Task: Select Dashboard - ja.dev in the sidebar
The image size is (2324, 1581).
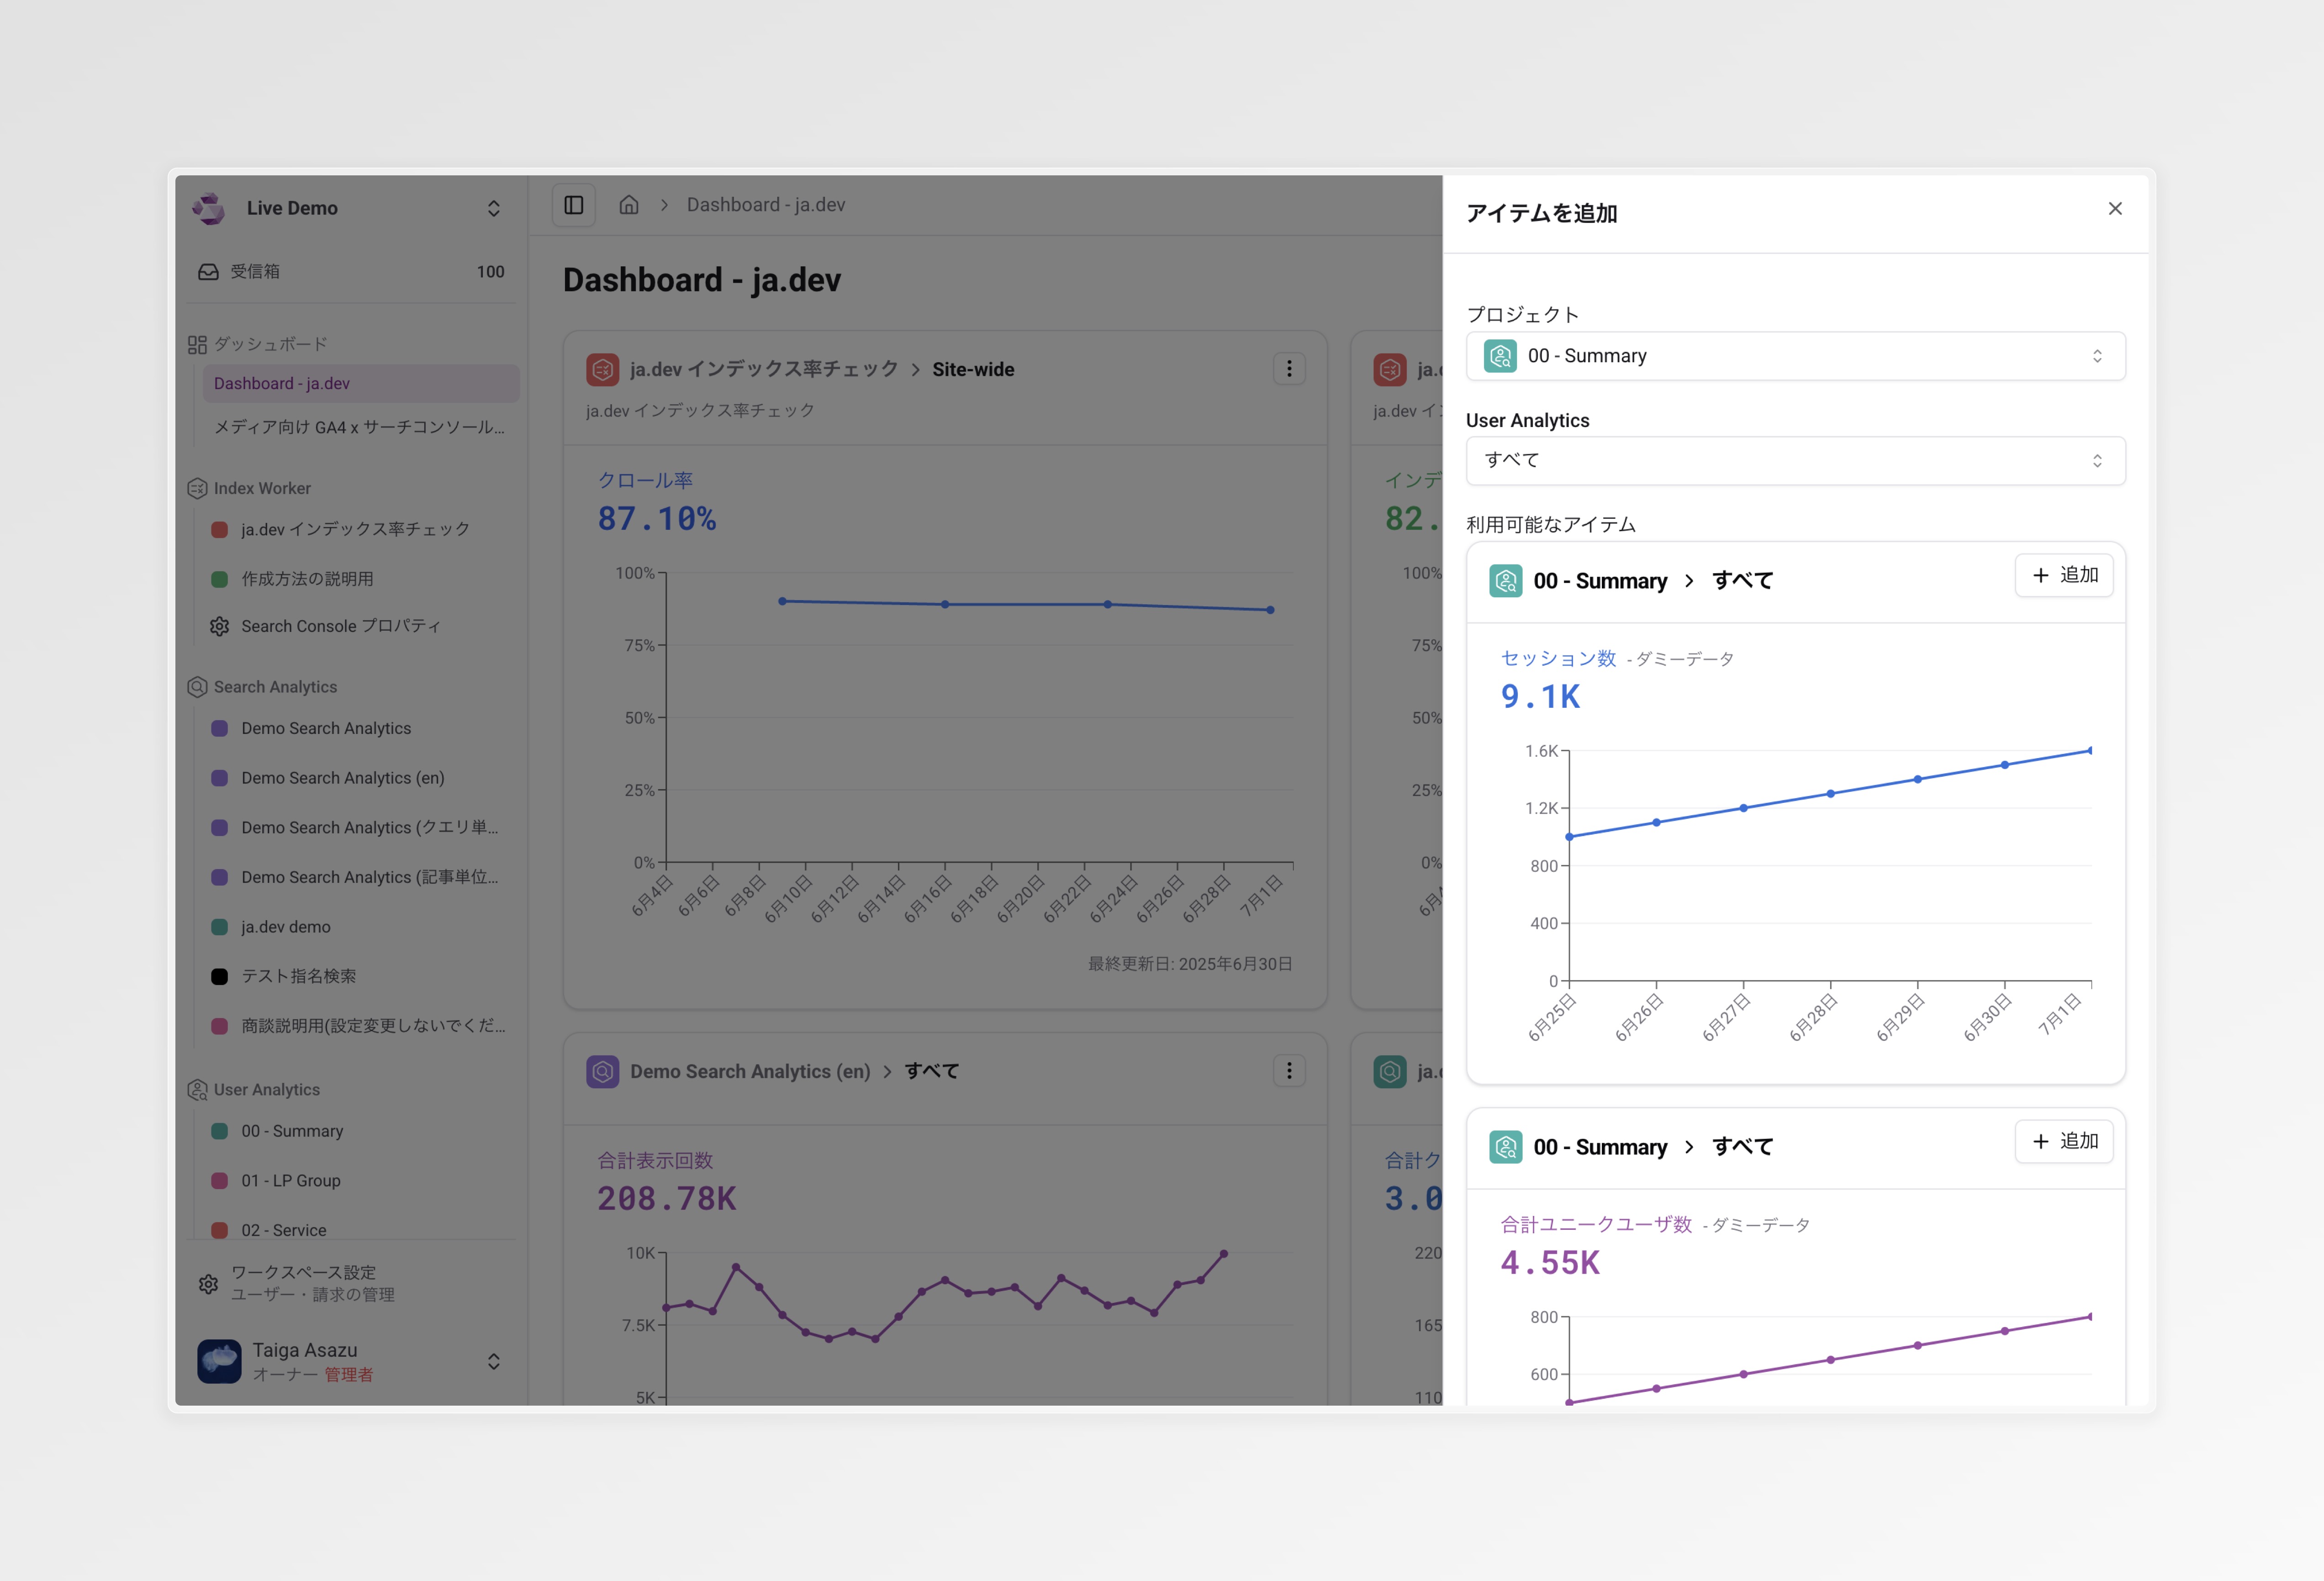Action: (281, 383)
